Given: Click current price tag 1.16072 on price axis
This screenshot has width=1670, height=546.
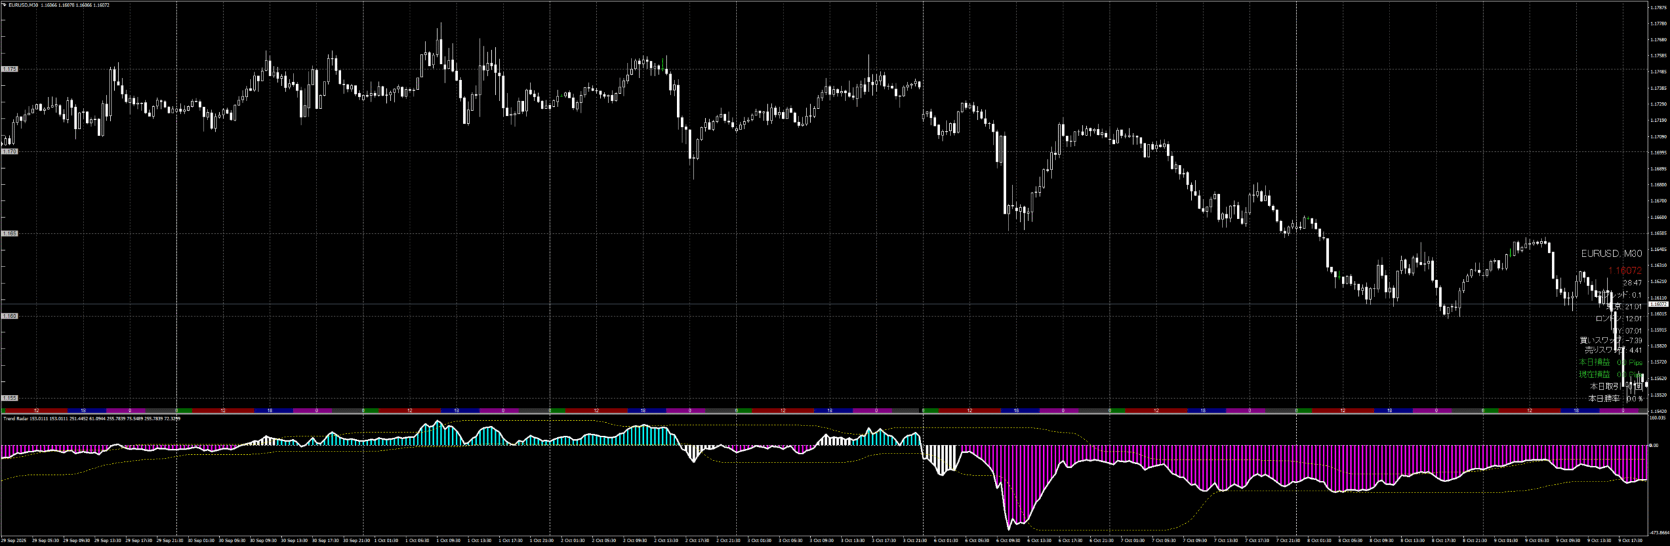Looking at the screenshot, I should (x=1658, y=304).
